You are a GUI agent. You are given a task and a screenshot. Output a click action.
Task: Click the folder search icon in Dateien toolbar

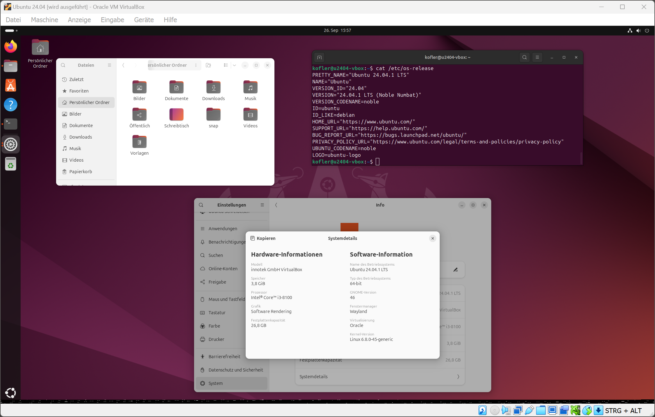pos(208,65)
